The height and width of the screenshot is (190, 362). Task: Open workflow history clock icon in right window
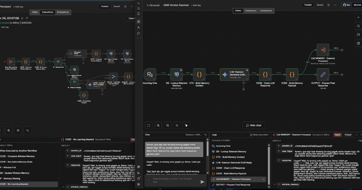coord(328,5)
